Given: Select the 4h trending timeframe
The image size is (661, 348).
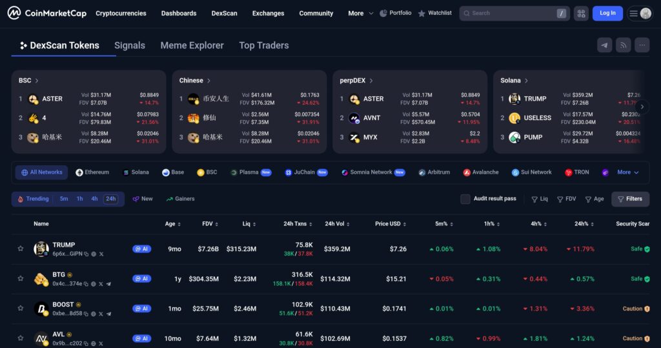Looking at the screenshot, I should 94,199.
